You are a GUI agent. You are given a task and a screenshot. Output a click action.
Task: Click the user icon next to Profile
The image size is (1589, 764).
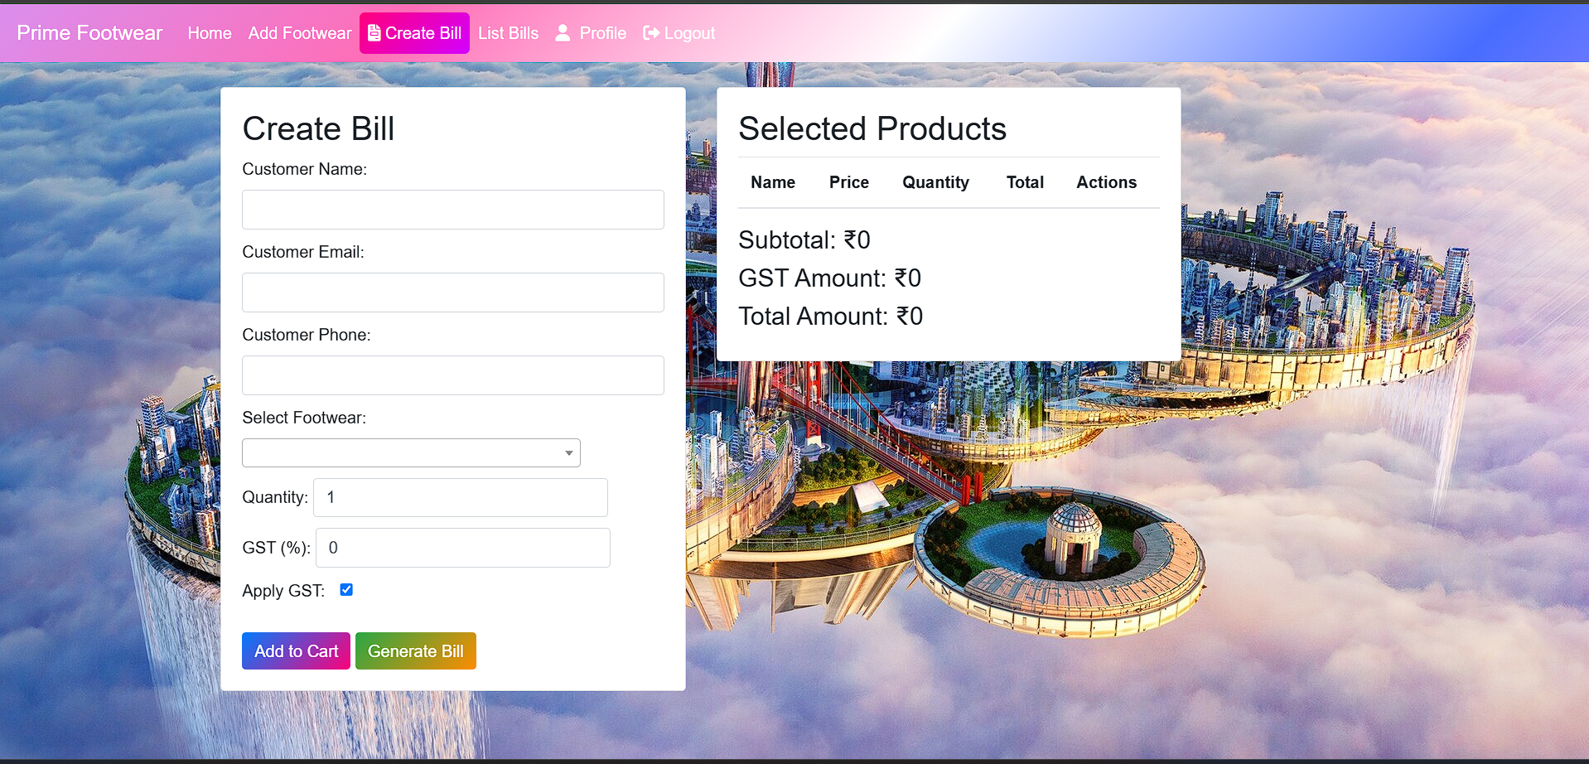[x=563, y=33]
